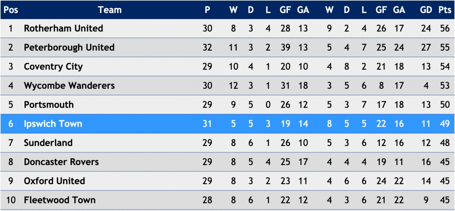455x211 pixels.
Task: Click Rotherham United's 56 points cell
Action: [444, 28]
